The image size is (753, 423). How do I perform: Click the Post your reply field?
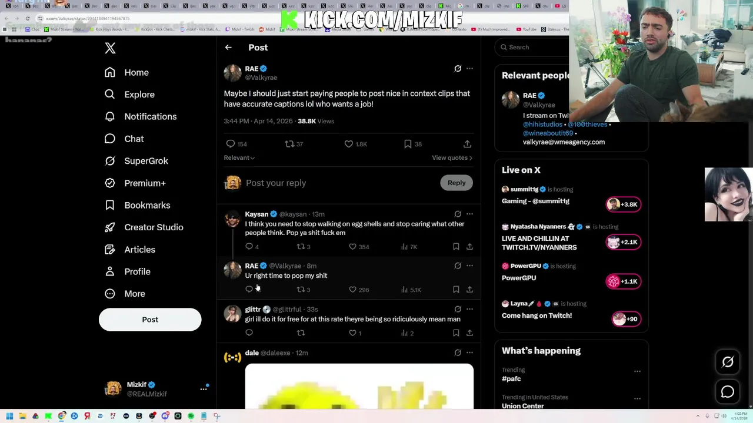coord(340,183)
